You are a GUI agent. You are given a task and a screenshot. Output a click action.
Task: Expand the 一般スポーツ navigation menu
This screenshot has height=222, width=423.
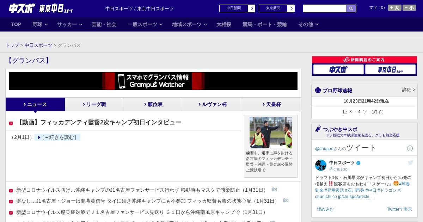(x=145, y=24)
